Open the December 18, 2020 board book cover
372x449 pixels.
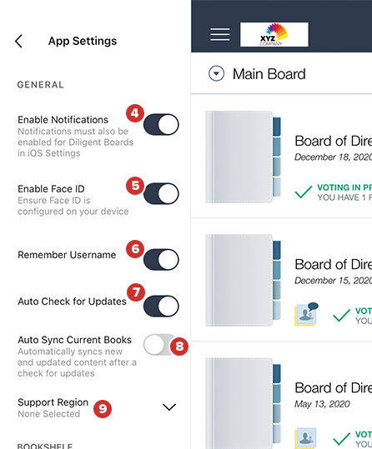[244, 157]
